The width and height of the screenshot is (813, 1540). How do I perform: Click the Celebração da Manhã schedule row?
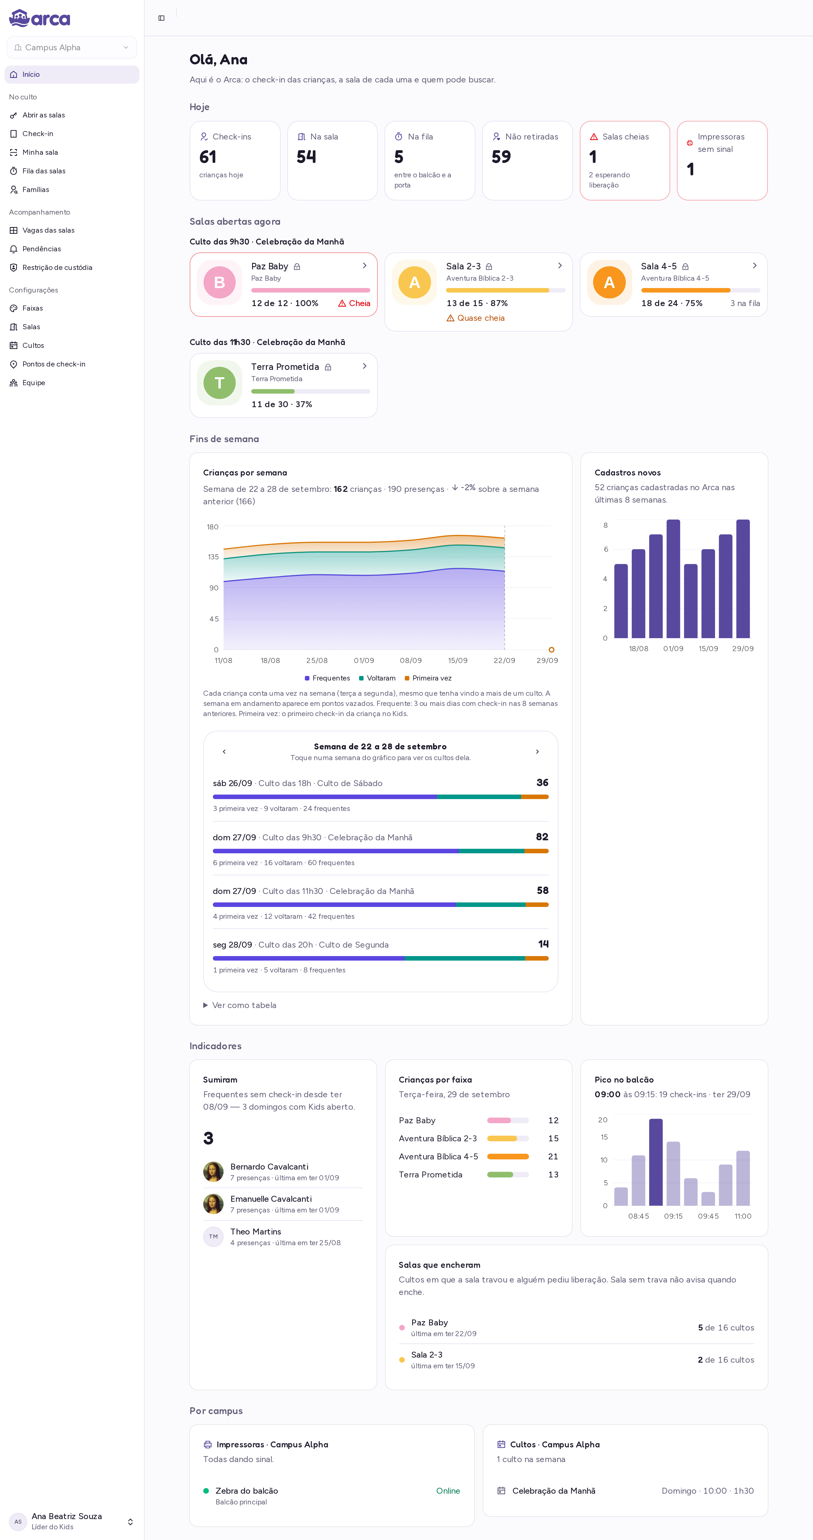pos(625,1491)
